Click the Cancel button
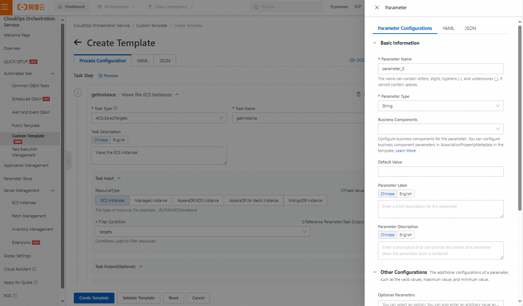This screenshot has width=523, height=306. [198, 298]
